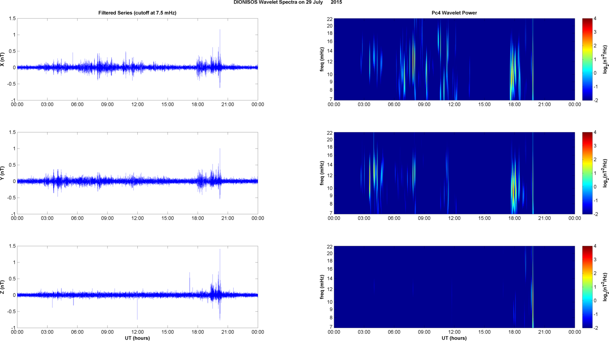Click the '-2' tick on Z colorbar
The width and height of the screenshot is (609, 341).
coord(595,328)
